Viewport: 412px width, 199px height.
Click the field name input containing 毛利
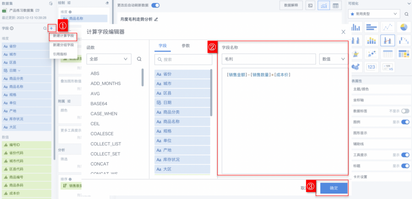(268, 59)
